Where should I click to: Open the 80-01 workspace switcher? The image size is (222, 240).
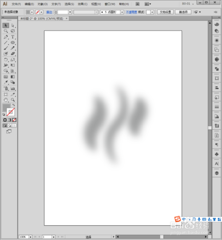pyautogui.click(x=188, y=4)
